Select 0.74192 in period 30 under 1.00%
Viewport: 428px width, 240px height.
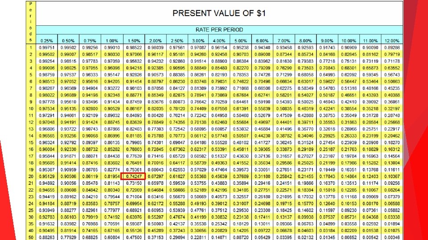tap(111, 217)
